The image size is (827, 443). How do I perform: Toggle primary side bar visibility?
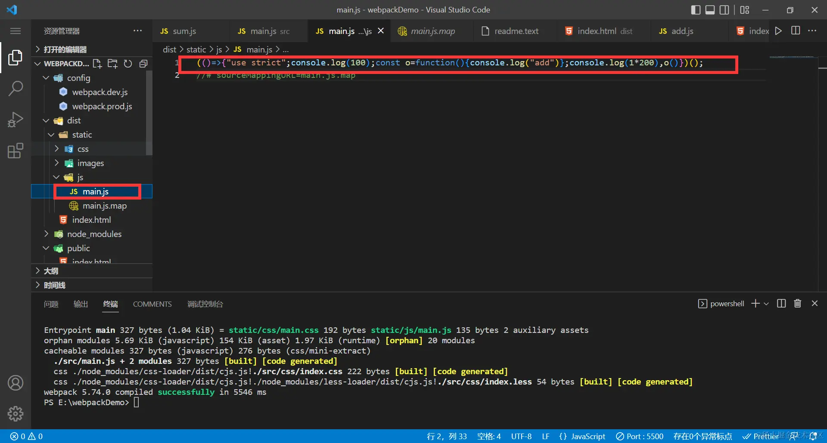tap(696, 10)
